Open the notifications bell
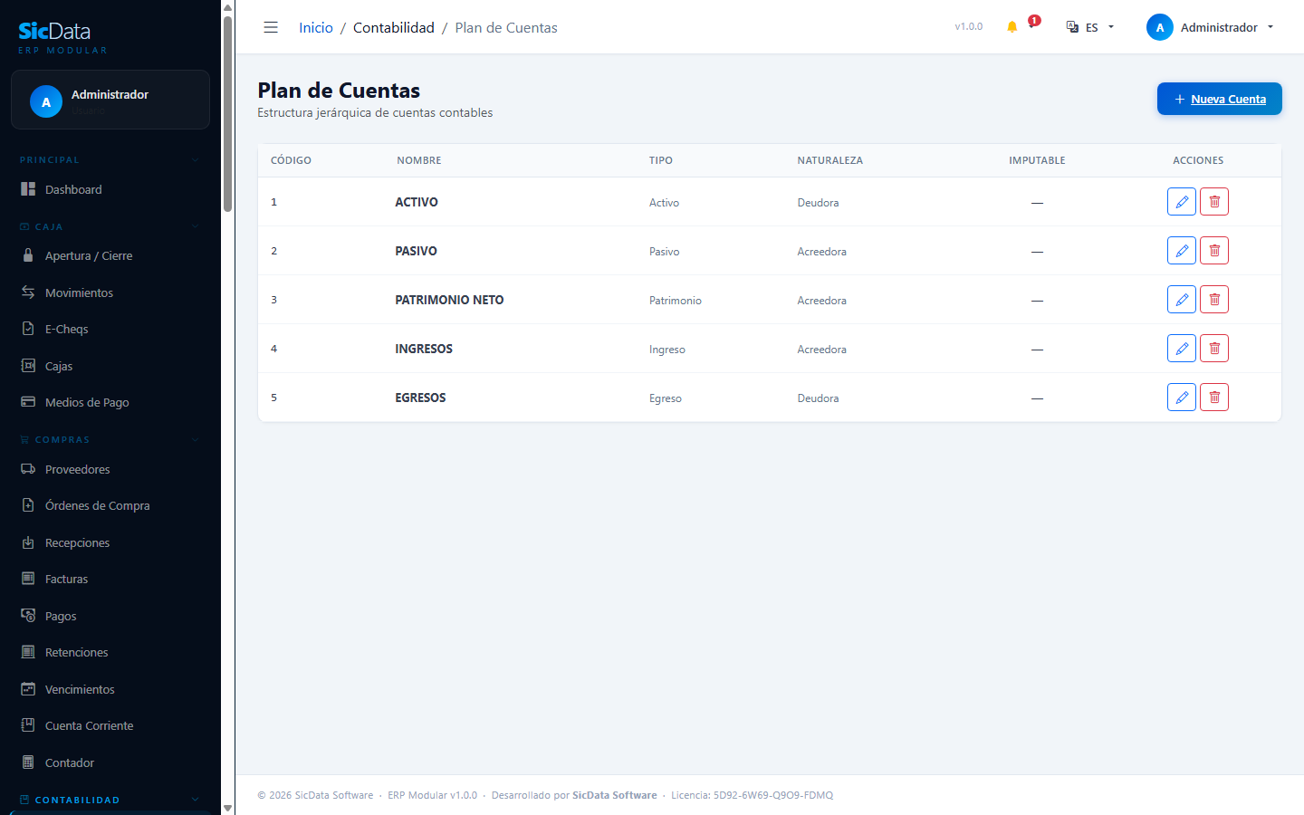This screenshot has width=1304, height=815. click(x=1012, y=27)
